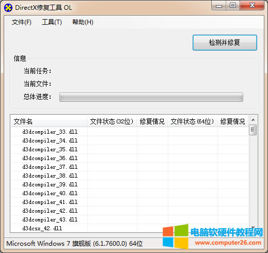Click the file list scrollbar thumb
The image size is (268, 253).
pos(253,130)
